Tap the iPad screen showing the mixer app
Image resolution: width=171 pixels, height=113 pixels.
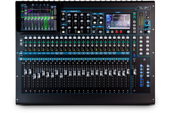[x=39, y=17]
